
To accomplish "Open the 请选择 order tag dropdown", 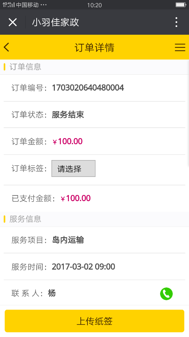I will (x=73, y=168).
